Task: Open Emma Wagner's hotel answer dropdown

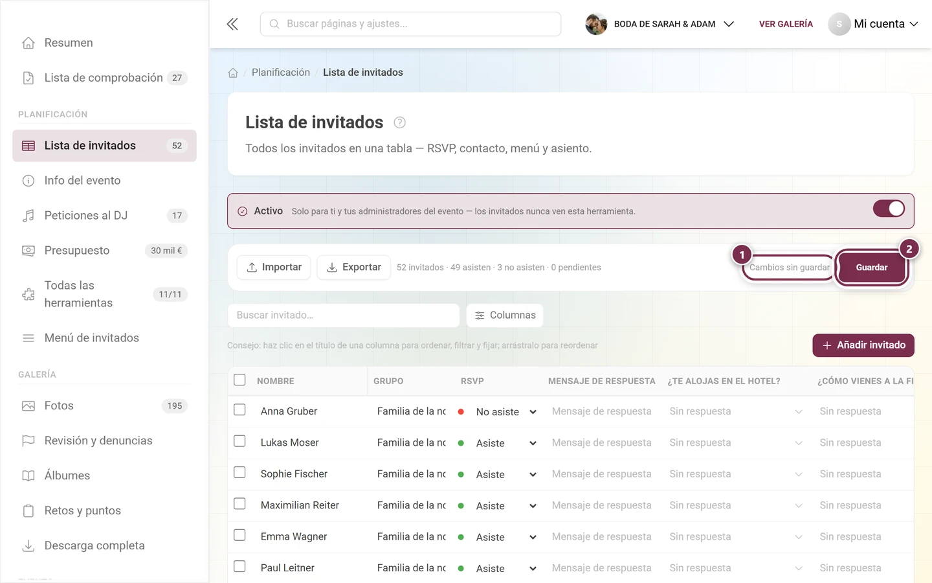Action: click(736, 537)
